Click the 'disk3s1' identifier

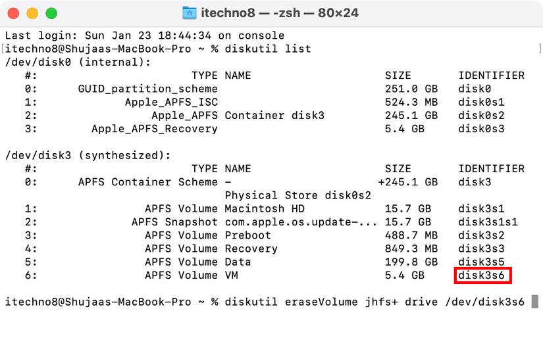point(481,209)
